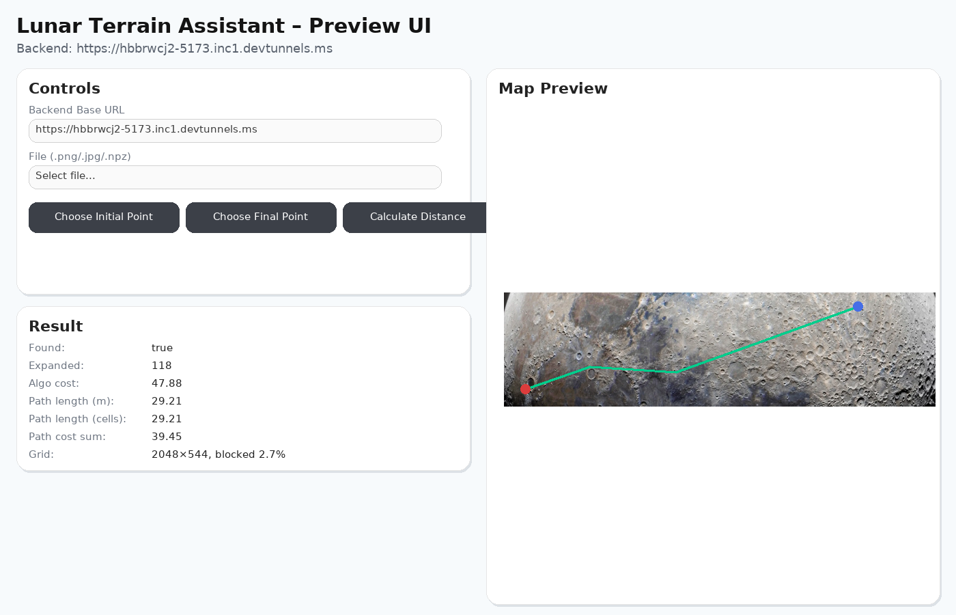This screenshot has width=956, height=615.
Task: Select the Path cost sum "39.45"
Action: (167, 437)
